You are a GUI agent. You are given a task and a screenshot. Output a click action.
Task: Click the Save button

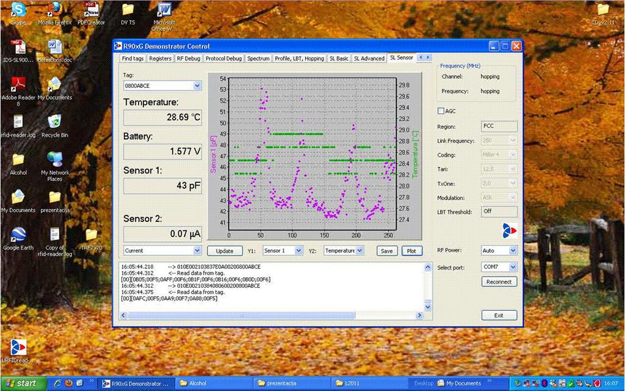(x=386, y=251)
